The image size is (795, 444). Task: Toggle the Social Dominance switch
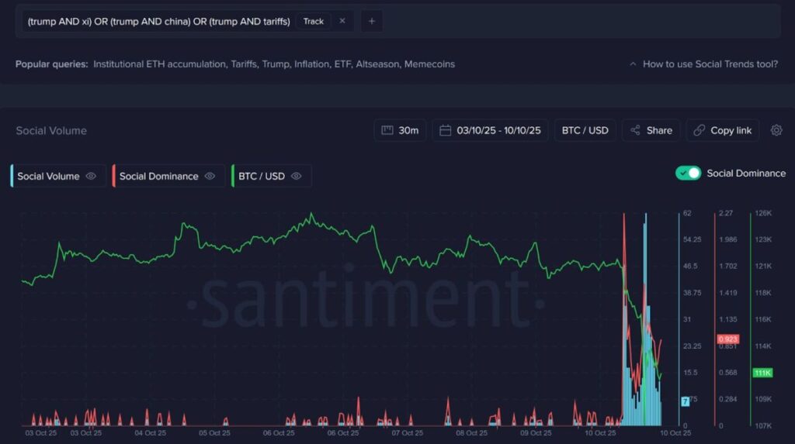pyautogui.click(x=688, y=173)
